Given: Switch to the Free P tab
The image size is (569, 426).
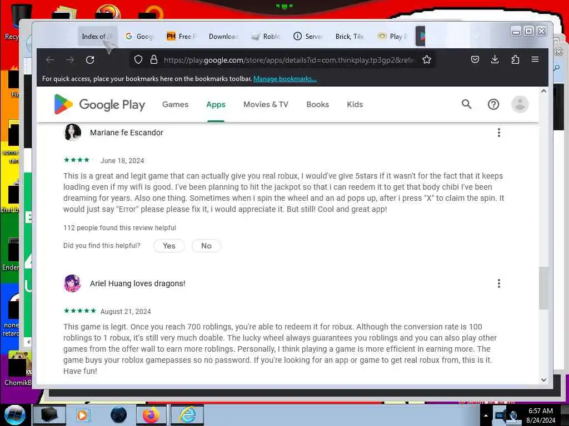Looking at the screenshot, I should tap(181, 36).
